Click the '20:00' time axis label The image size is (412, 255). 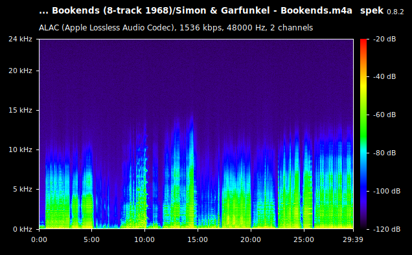(x=251, y=239)
